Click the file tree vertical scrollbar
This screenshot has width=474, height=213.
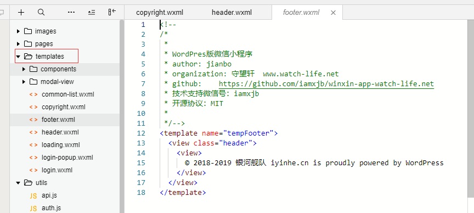[x=122, y=116]
